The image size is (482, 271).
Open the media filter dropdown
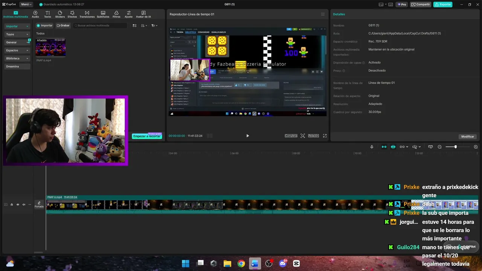coord(154,26)
